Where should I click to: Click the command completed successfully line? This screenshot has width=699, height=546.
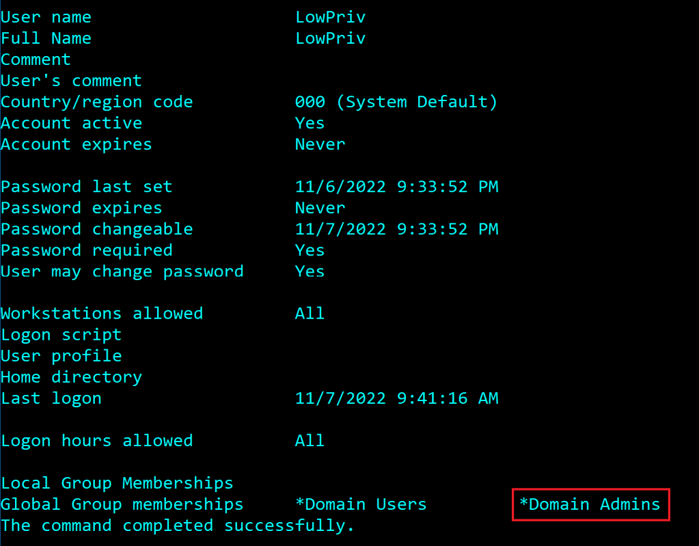pos(178,525)
